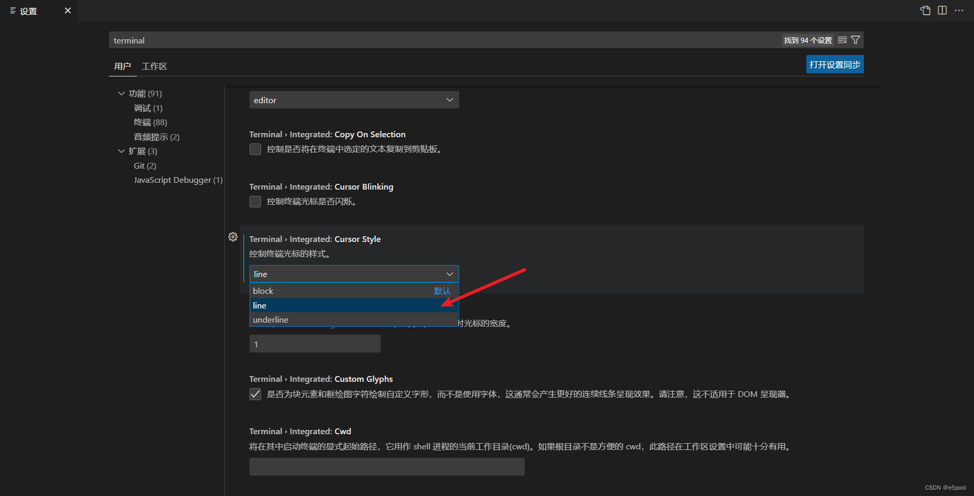Select 音频提示 (2) in settings tree
Viewport: 974px width, 496px height.
click(x=157, y=137)
